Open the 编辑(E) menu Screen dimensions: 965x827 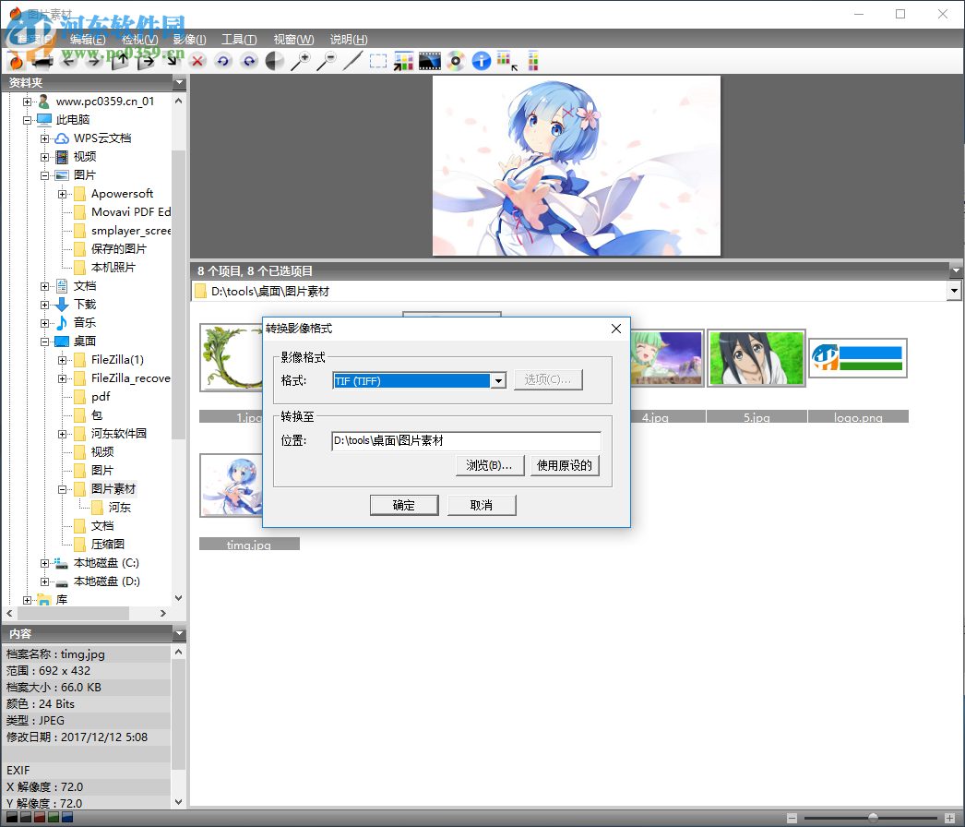click(x=88, y=40)
